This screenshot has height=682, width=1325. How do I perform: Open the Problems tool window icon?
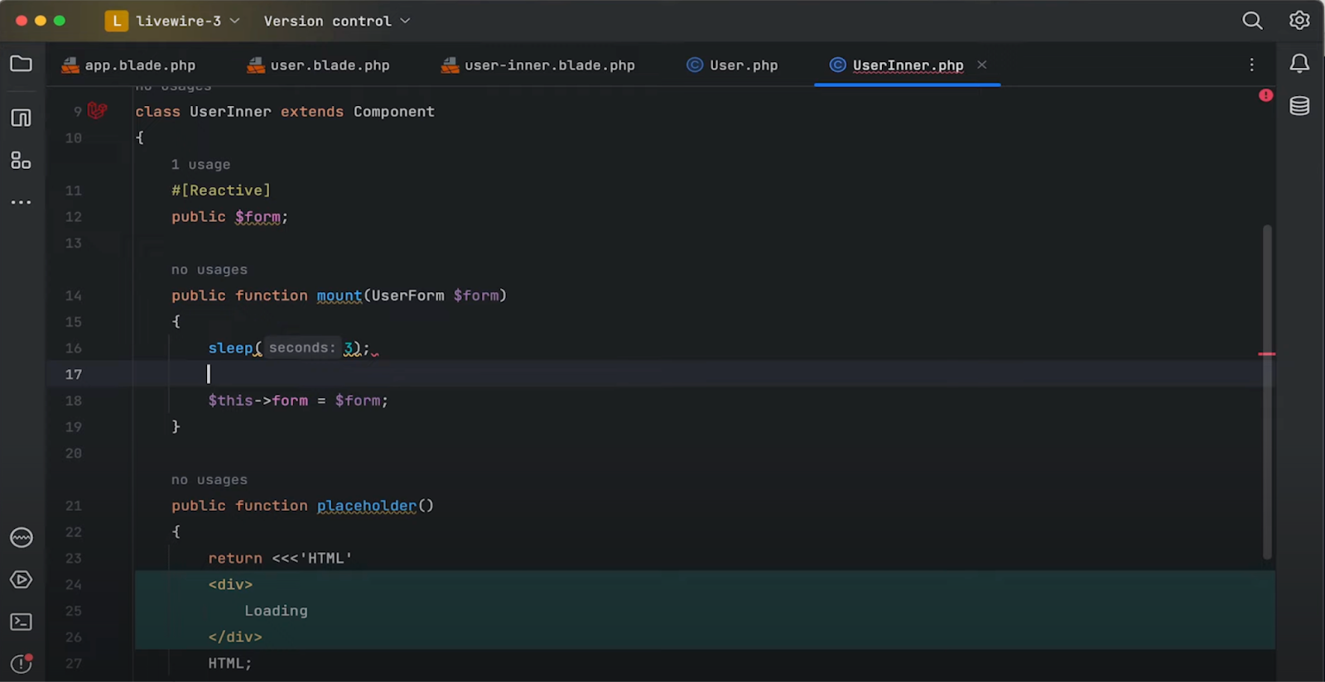coord(21,663)
